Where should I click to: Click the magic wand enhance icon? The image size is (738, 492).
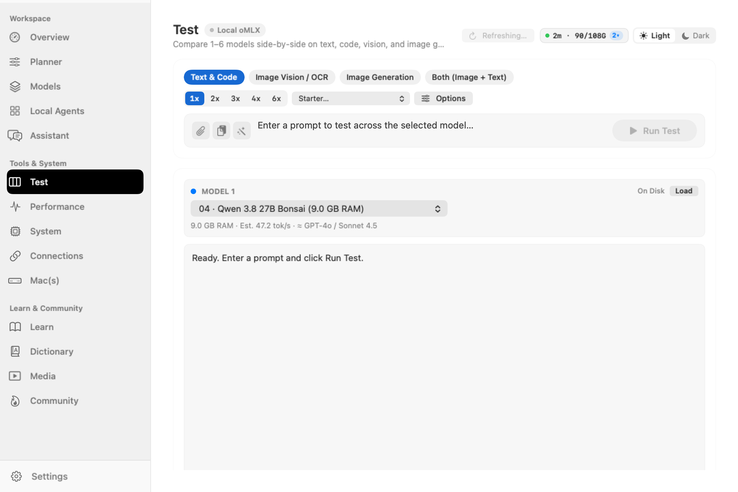[x=242, y=131]
